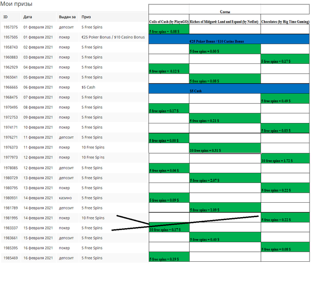Click the 'Мои призы' heading
Image resolution: width=336 pixels, height=293 pixels.
[16, 4]
